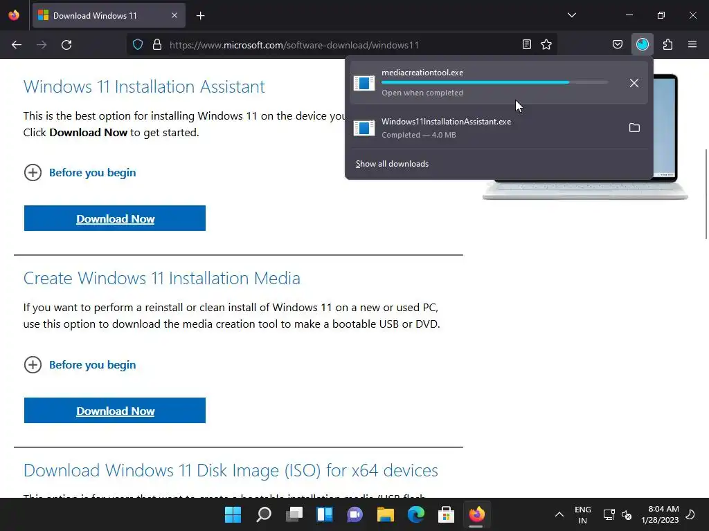Open Save to Pocket icon
The height and width of the screenshot is (531, 709).
click(617, 44)
